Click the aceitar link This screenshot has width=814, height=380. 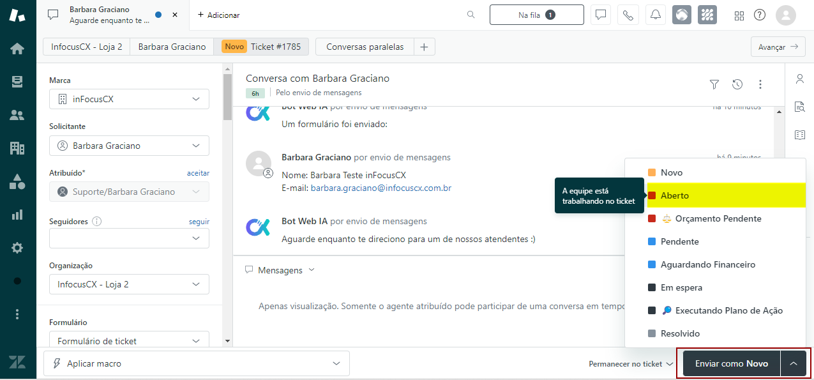pyautogui.click(x=198, y=173)
